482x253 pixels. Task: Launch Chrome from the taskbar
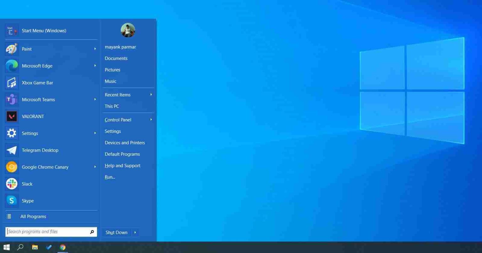coord(62,247)
